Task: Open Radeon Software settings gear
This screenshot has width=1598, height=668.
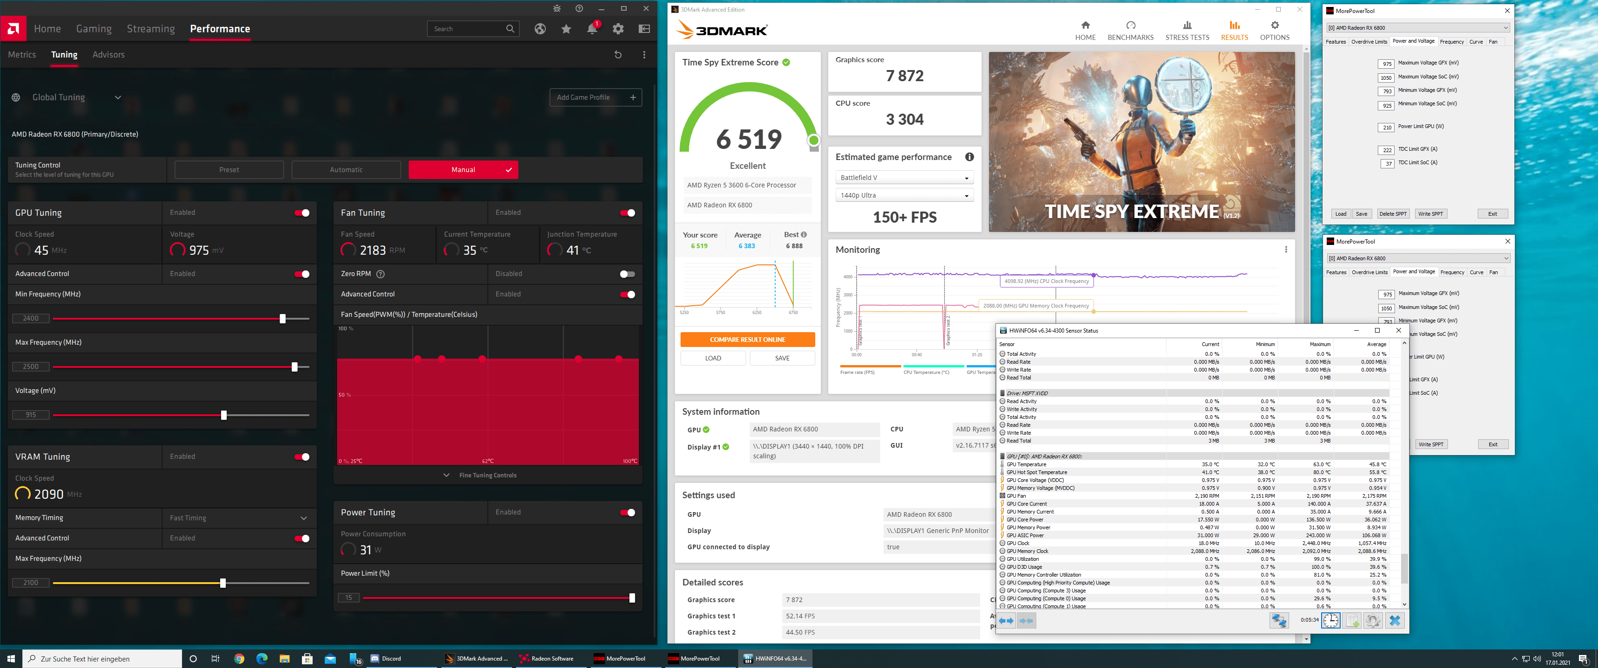Action: 618,29
